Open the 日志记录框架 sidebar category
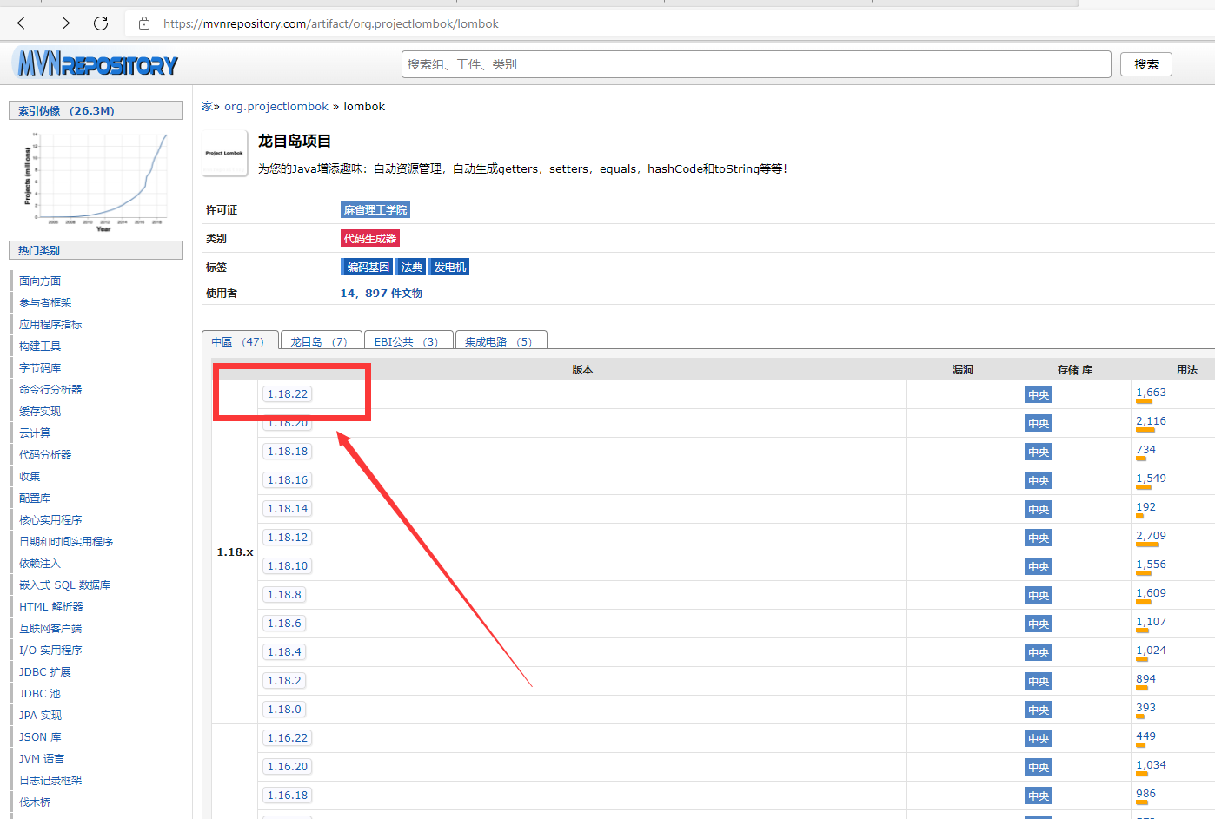This screenshot has height=819, width=1215. pyautogui.click(x=50, y=780)
